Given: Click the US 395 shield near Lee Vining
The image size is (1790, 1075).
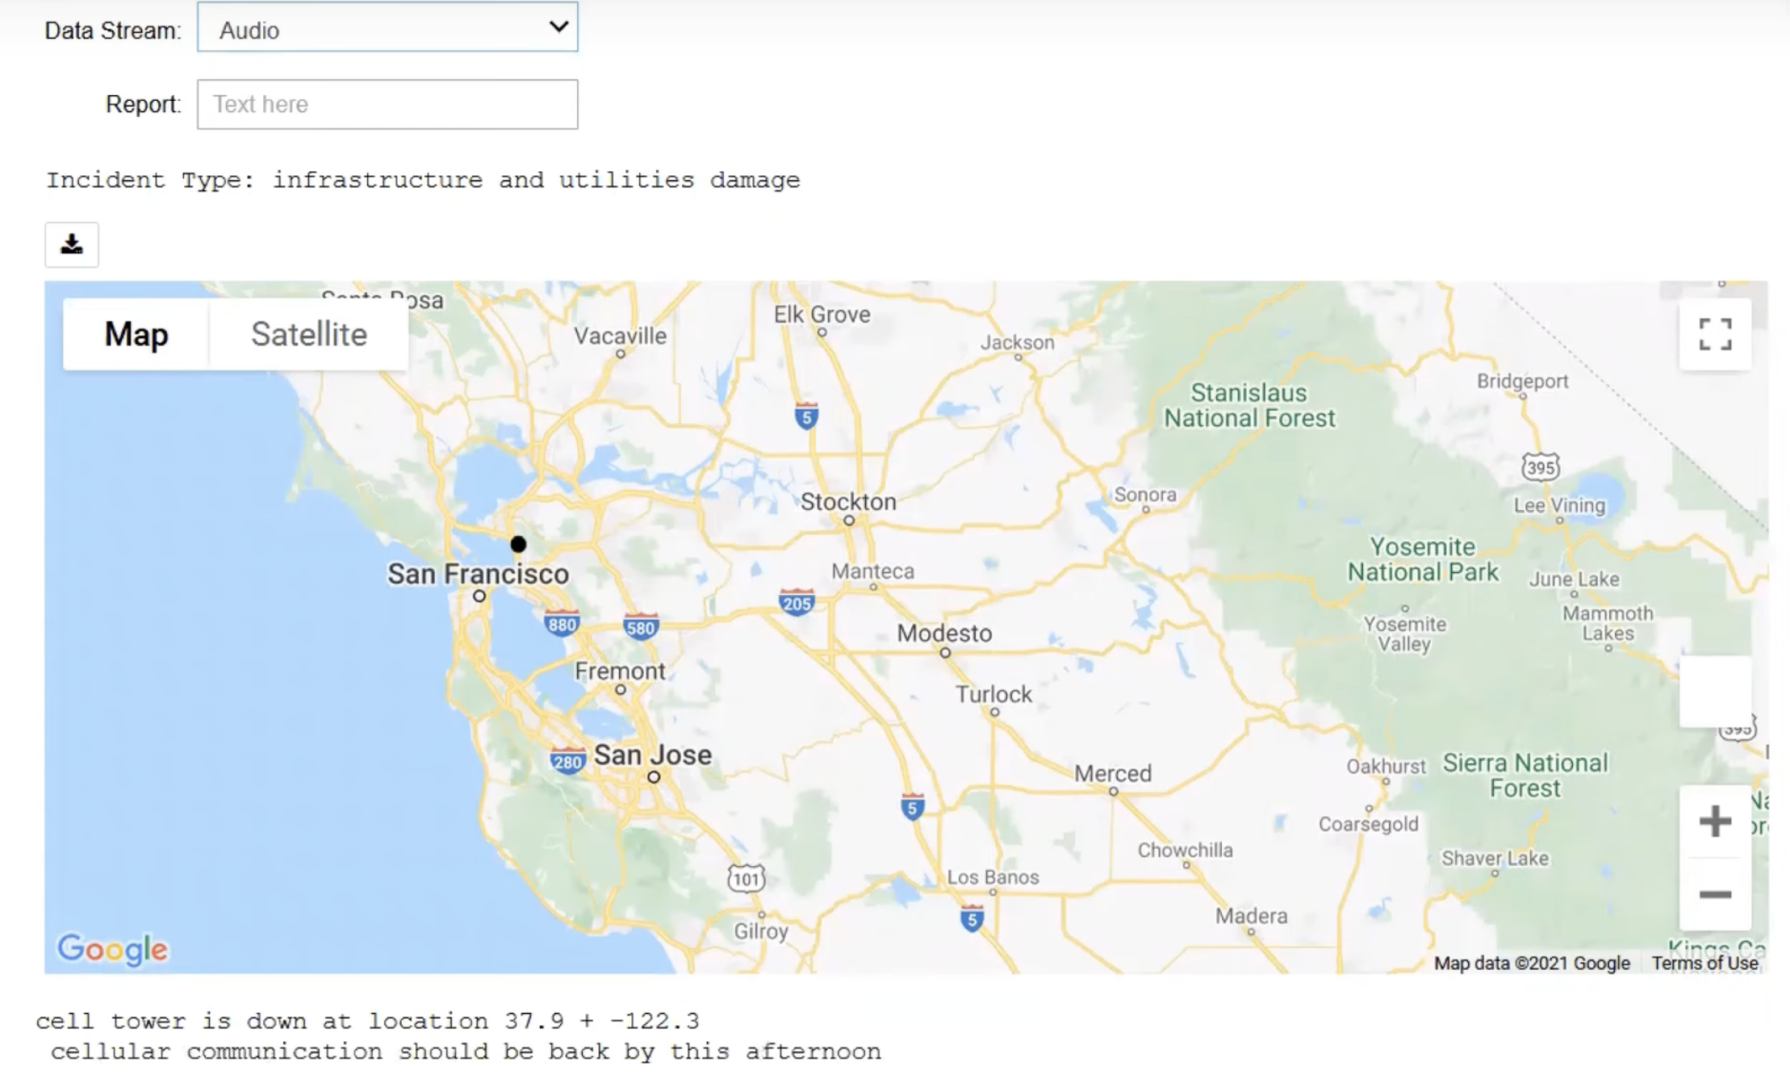Looking at the screenshot, I should [1541, 466].
